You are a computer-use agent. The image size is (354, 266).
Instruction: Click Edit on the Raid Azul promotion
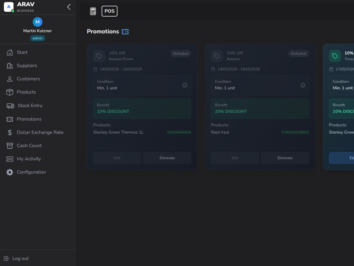pyautogui.click(x=235, y=158)
